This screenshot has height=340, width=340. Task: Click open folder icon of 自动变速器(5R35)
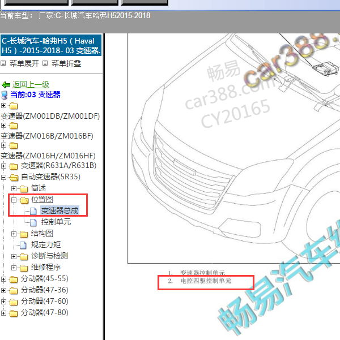pyautogui.click(x=14, y=178)
